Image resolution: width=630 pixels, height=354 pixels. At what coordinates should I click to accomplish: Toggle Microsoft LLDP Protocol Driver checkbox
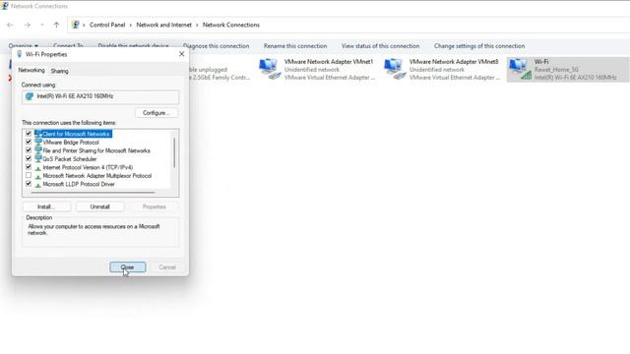coord(29,184)
